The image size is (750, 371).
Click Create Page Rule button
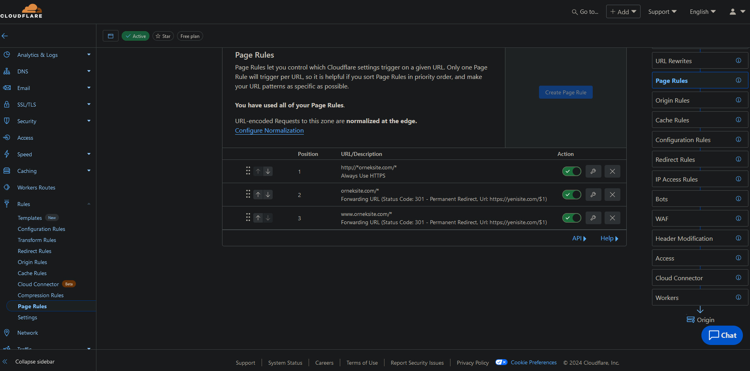point(566,92)
